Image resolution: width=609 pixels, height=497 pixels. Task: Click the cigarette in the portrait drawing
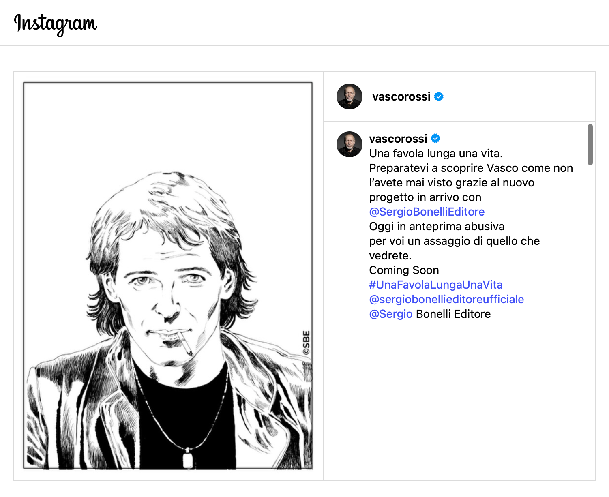pos(185,344)
